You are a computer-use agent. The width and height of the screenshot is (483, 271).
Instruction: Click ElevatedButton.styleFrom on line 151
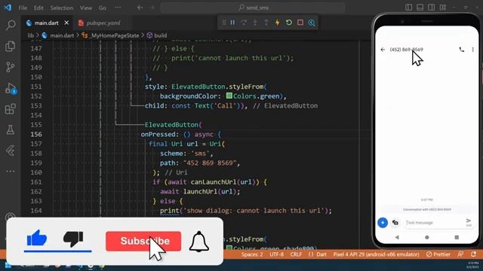click(217, 87)
